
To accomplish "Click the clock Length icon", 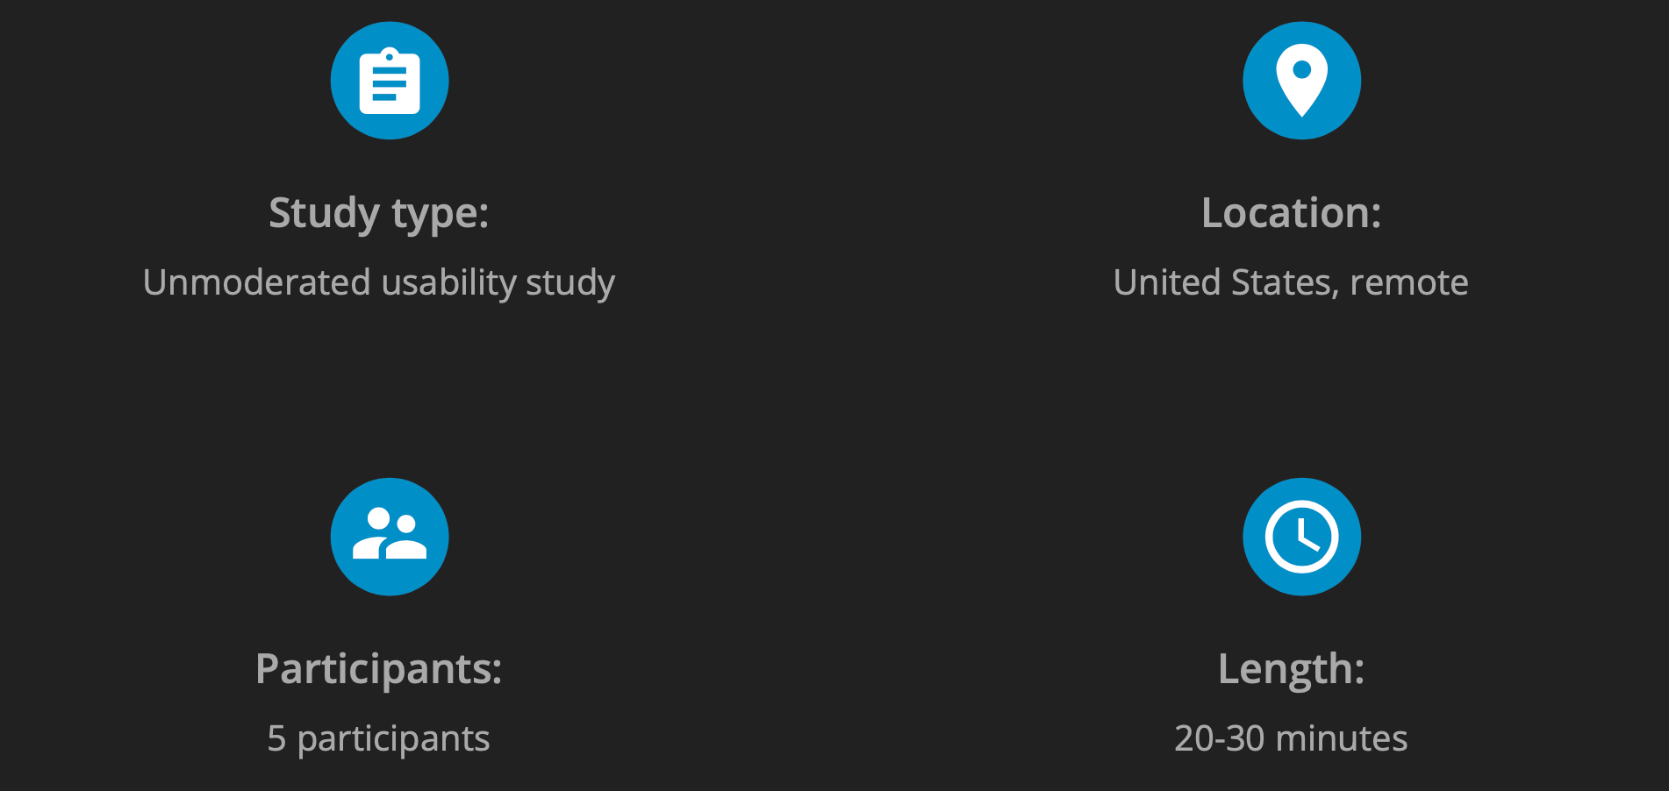I will (1301, 537).
